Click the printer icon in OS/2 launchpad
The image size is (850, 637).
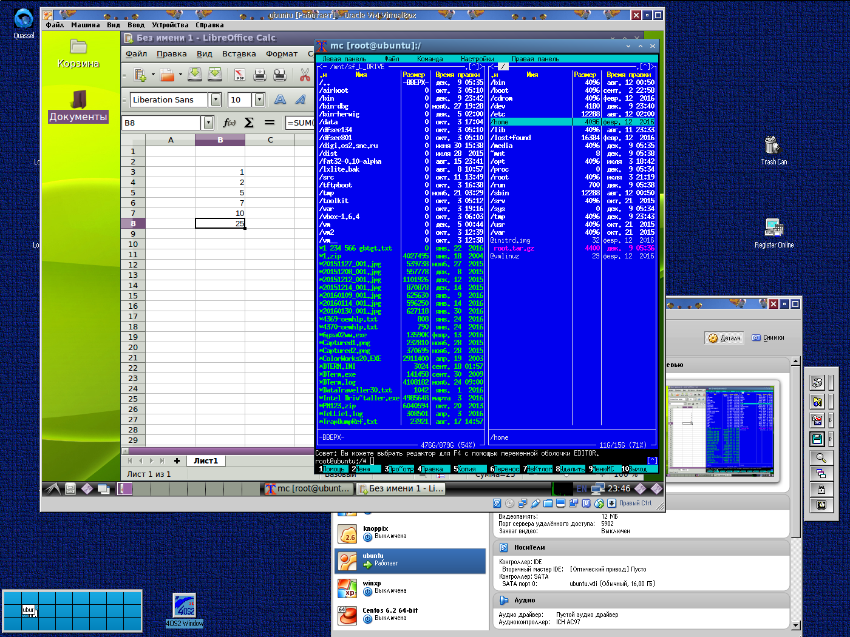[817, 382]
